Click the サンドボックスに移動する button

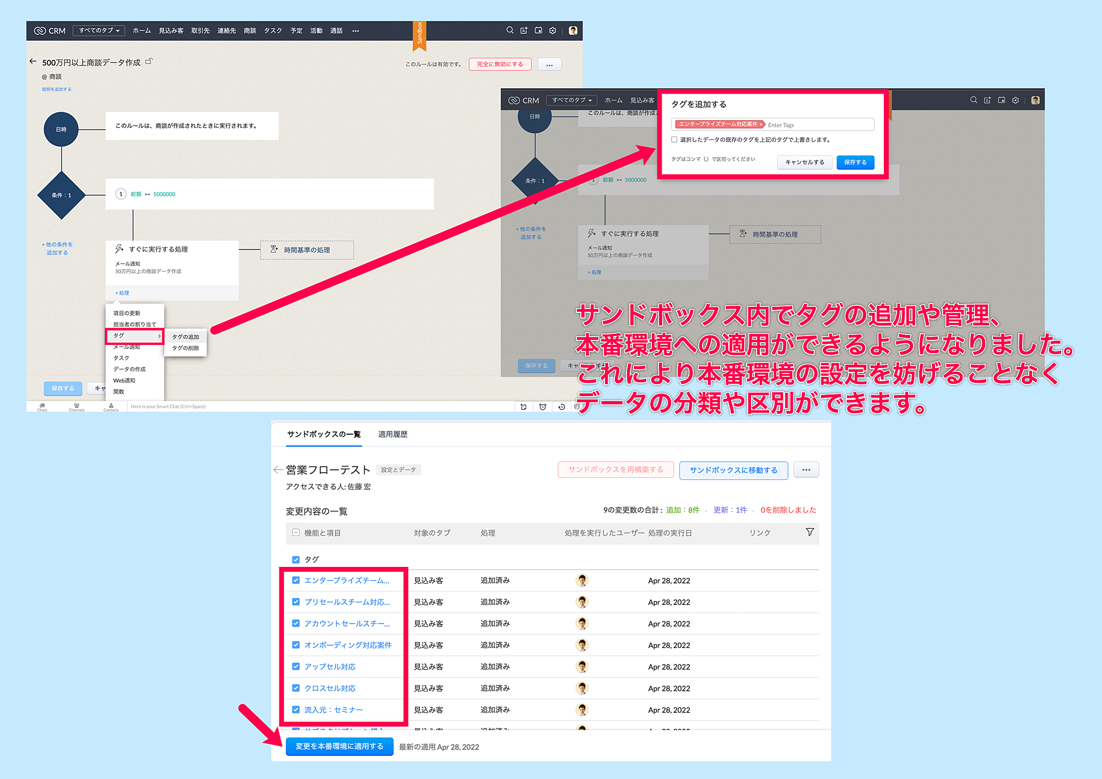point(733,470)
